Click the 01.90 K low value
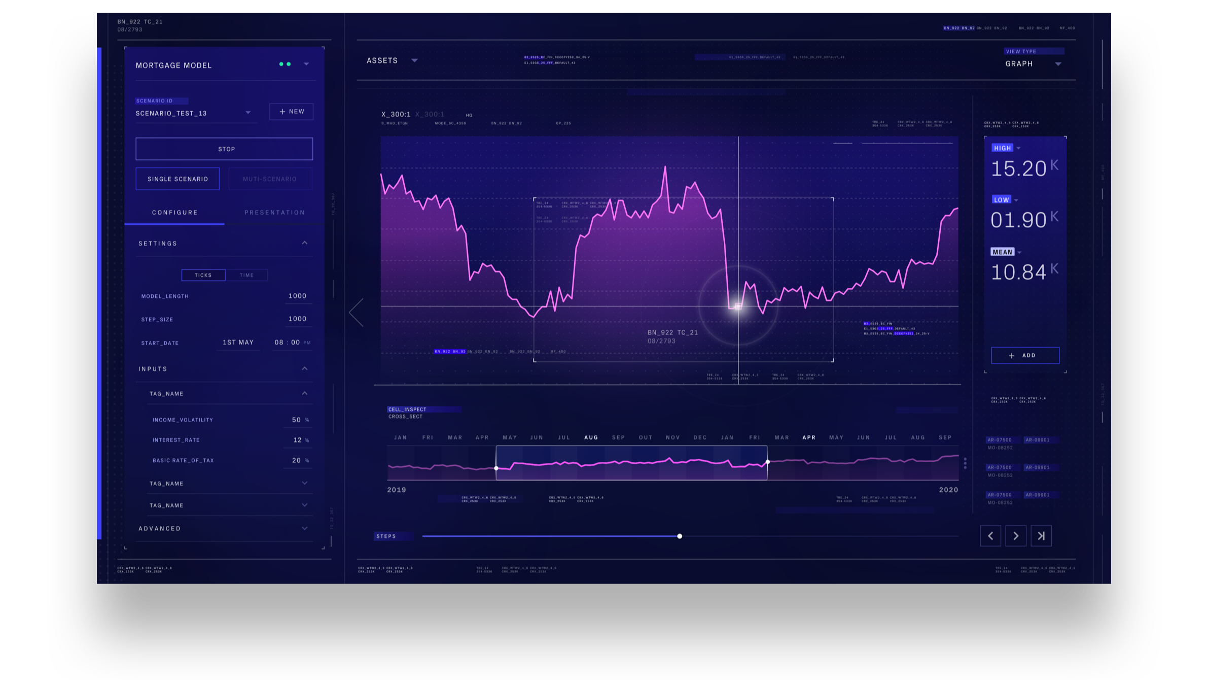This screenshot has height=680, width=1208. click(x=1024, y=220)
